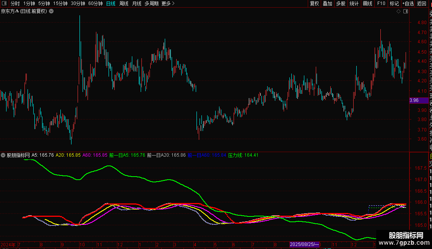Click the 2024年 year label on timeline
The image size is (432, 249).
point(8,244)
